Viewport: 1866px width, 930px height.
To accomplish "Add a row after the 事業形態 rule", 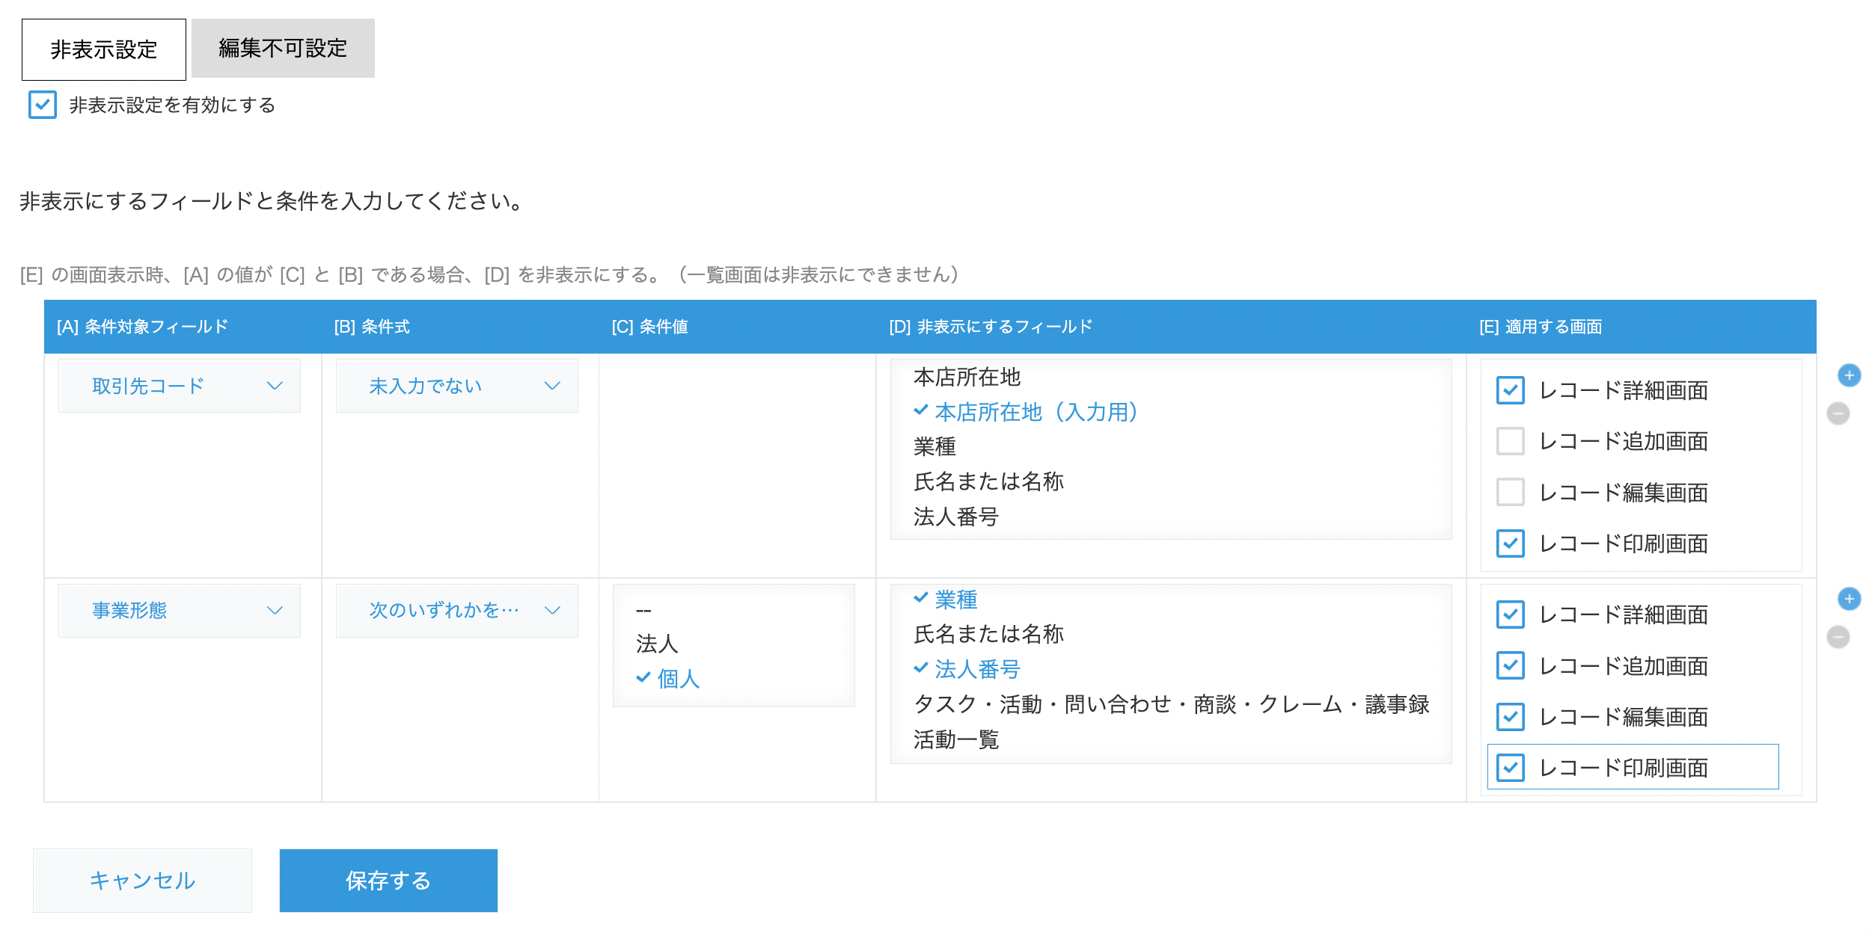I will click(1849, 599).
